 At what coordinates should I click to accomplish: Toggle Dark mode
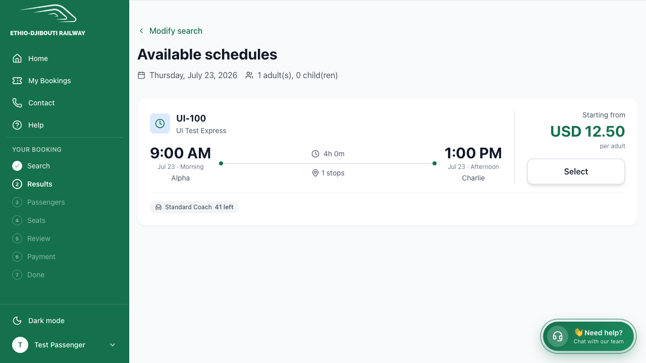[65, 321]
